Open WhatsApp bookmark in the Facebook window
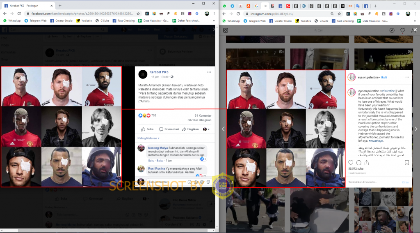Screen dimensions: 420x233 pyautogui.click(x=12, y=21)
